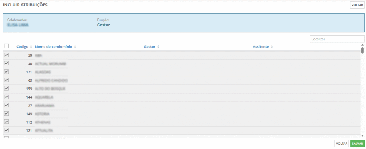Uncheck the row with code 121
The image size is (366, 149).
point(6,130)
